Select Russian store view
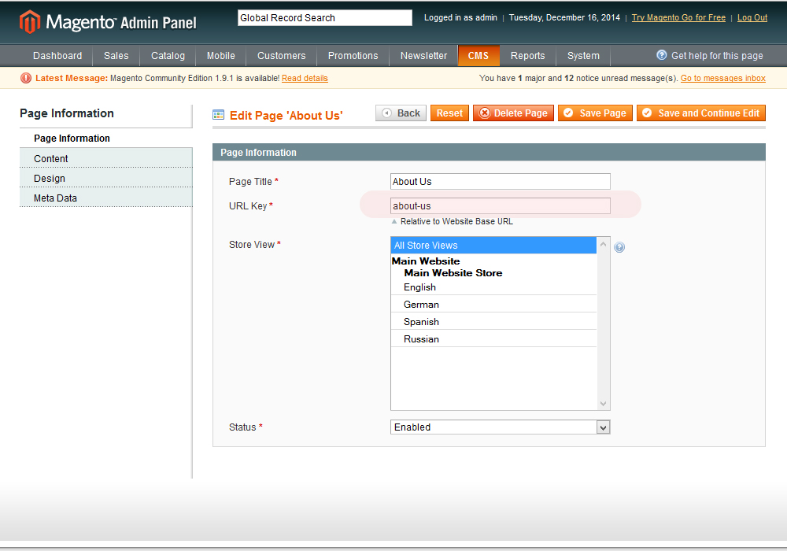Image resolution: width=787 pixels, height=551 pixels. [493, 339]
